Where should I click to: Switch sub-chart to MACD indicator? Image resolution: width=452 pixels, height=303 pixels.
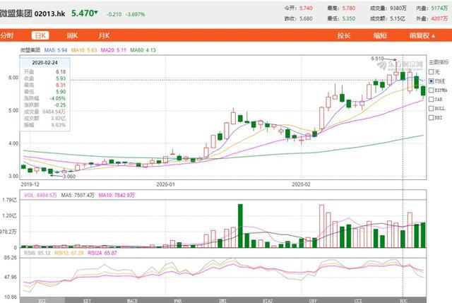132,299
